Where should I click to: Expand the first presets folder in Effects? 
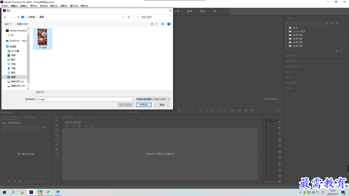pos(286,28)
